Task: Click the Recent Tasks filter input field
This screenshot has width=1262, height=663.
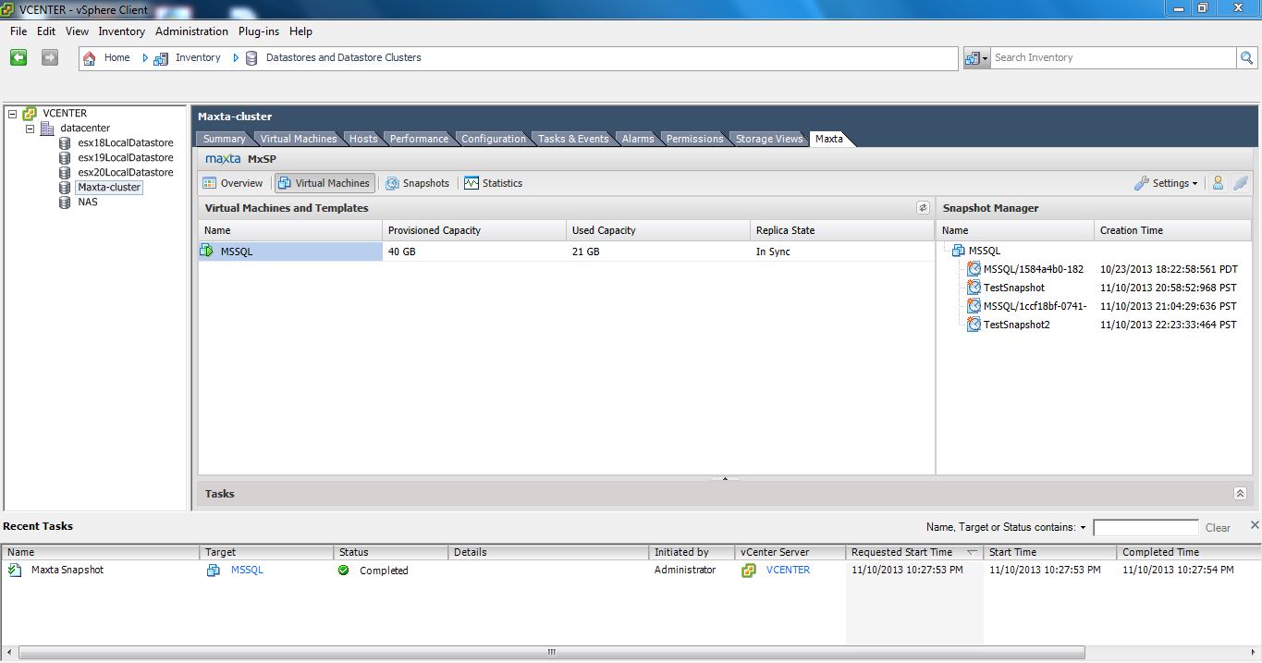Action: click(1146, 528)
